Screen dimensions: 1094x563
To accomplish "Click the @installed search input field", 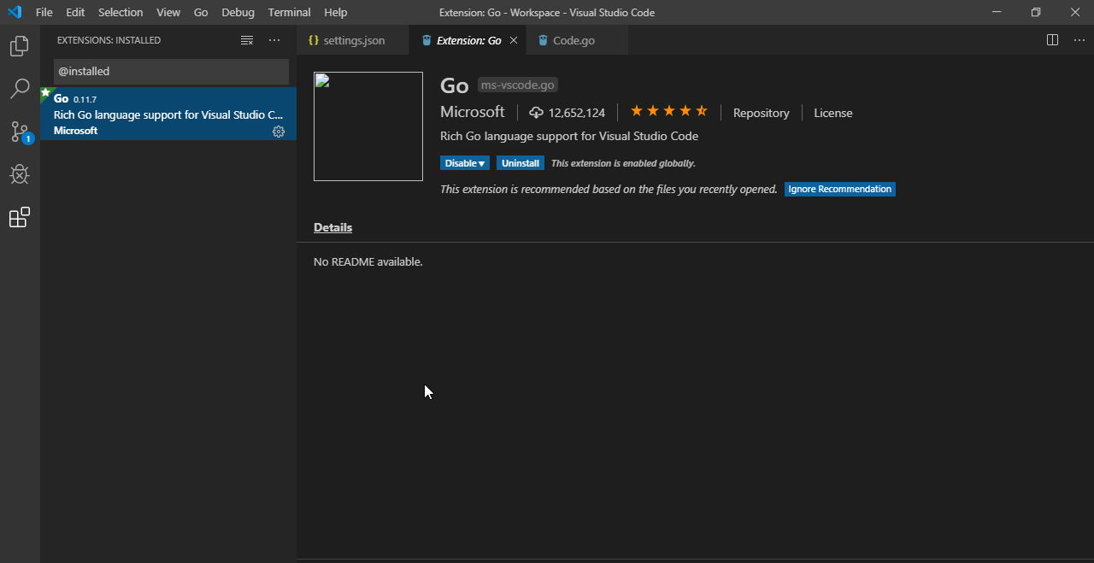I will (171, 71).
